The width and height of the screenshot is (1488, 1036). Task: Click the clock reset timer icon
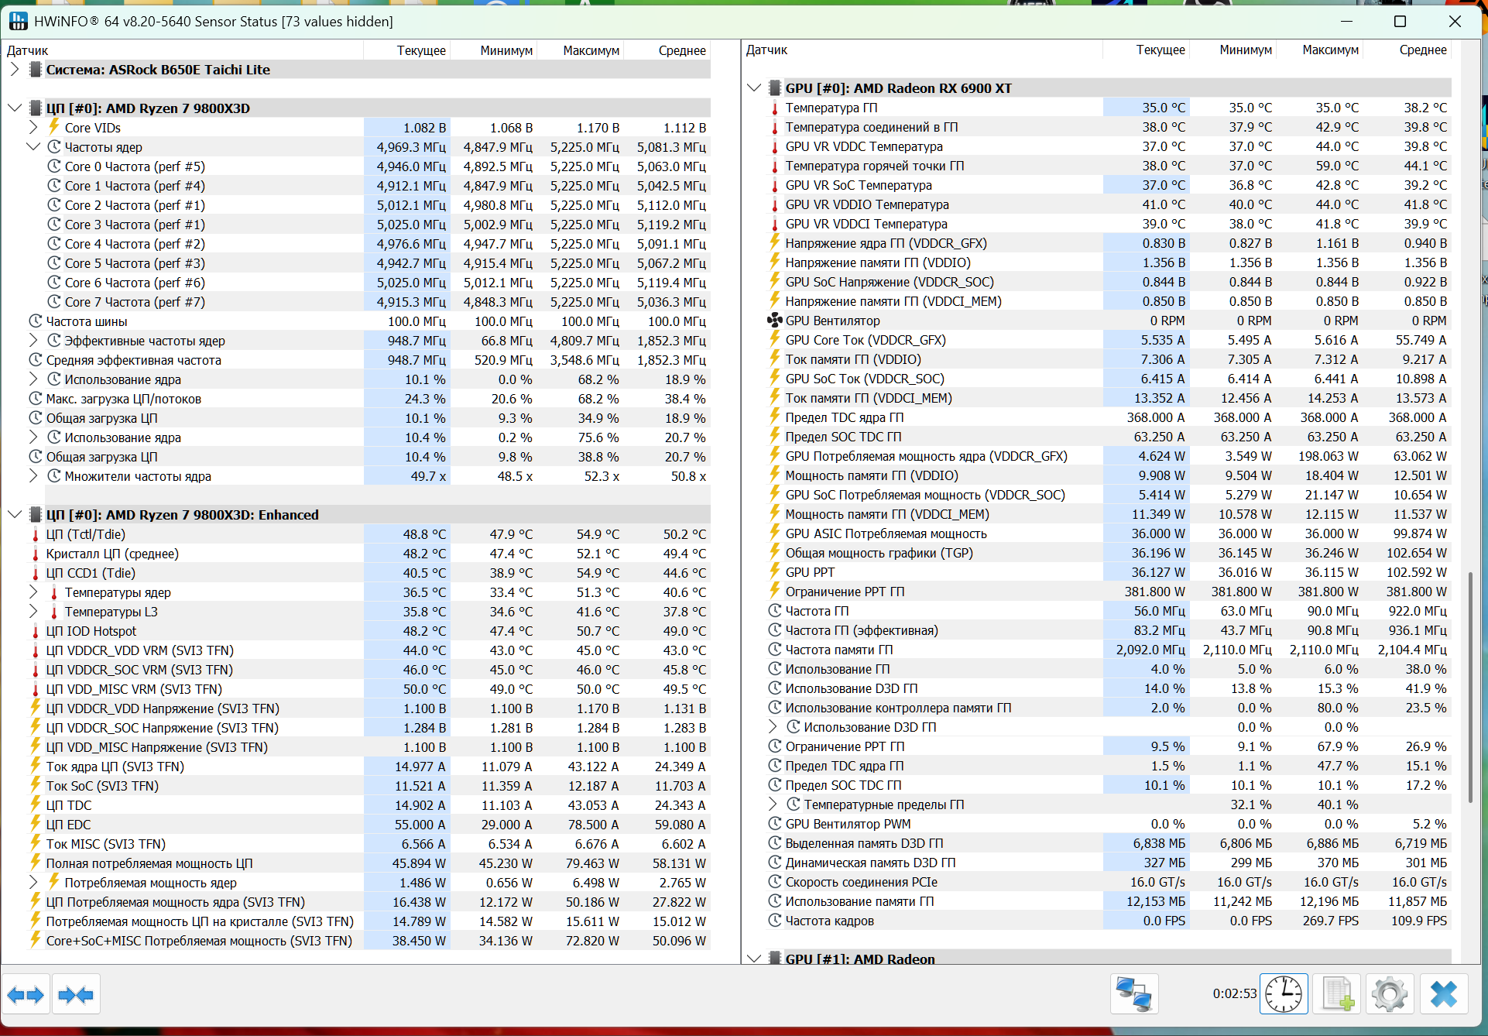1284,994
